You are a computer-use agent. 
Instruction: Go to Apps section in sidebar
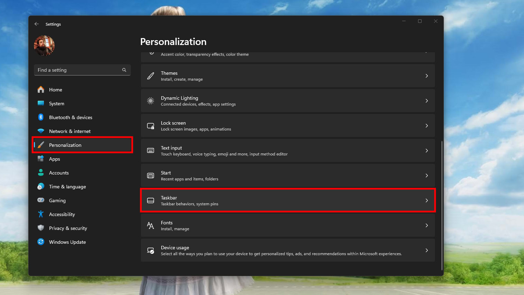coord(55,159)
